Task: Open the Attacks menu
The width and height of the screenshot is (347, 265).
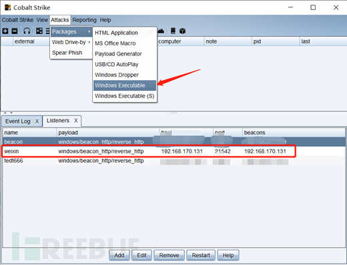Action: point(60,20)
